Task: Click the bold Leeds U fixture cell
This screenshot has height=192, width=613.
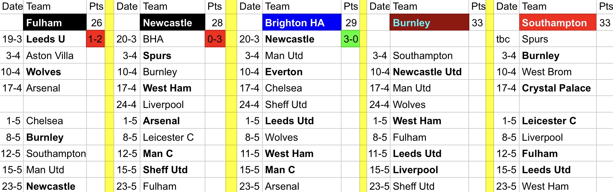Action: 54,39
